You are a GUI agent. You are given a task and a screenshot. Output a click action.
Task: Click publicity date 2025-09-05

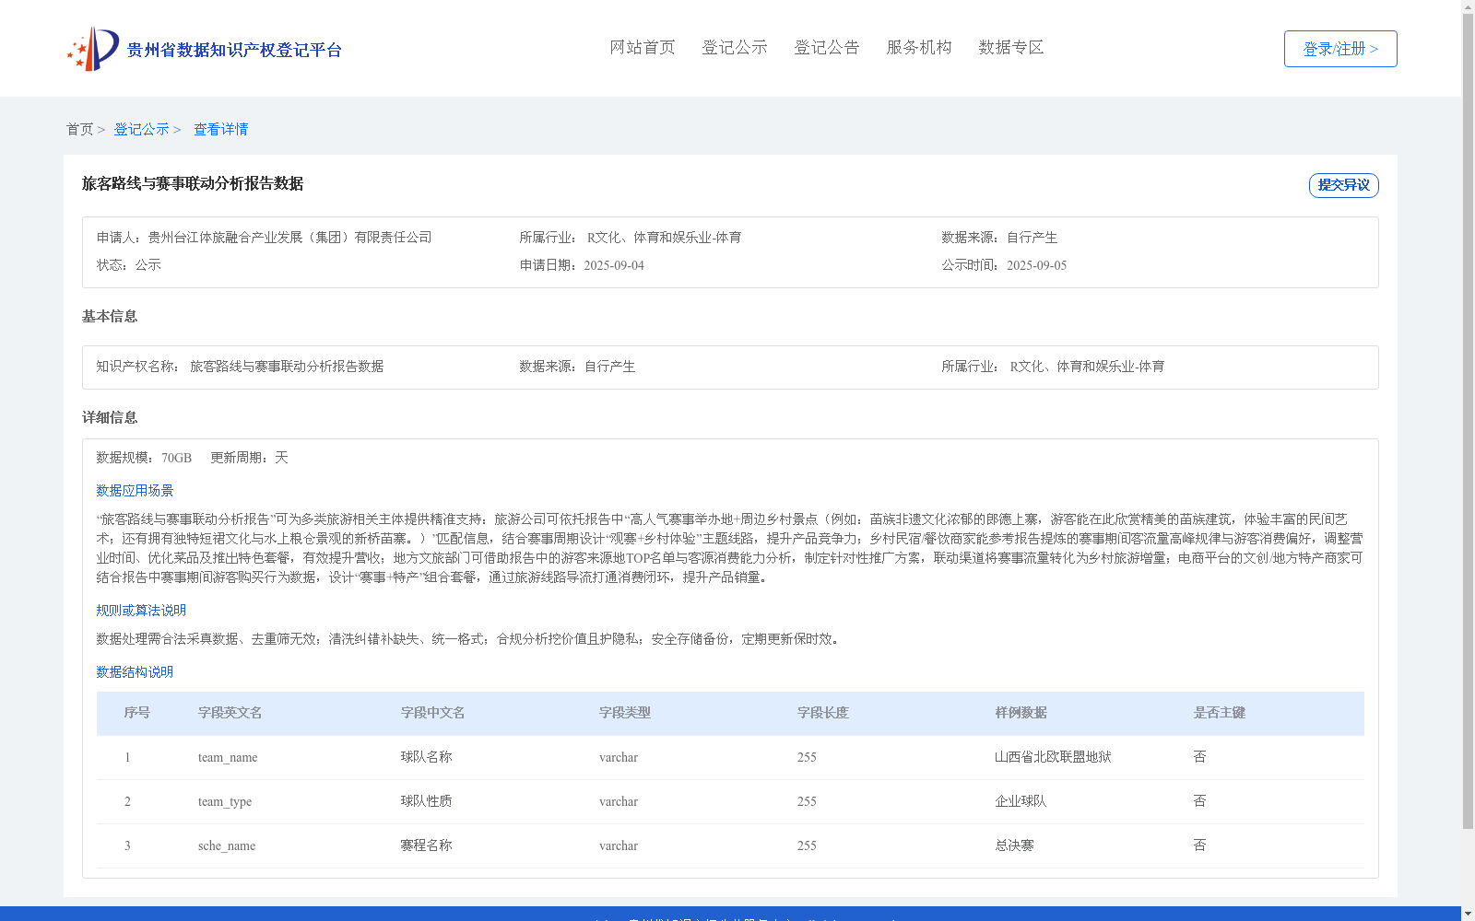pyautogui.click(x=1036, y=265)
